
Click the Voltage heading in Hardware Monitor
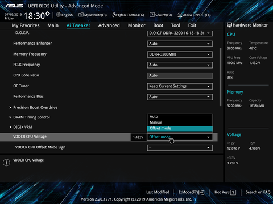(x=234, y=135)
